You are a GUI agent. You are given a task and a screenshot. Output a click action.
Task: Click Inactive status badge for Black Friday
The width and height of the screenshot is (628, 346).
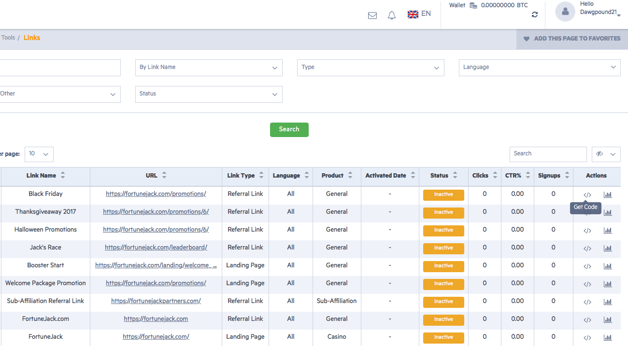point(443,195)
